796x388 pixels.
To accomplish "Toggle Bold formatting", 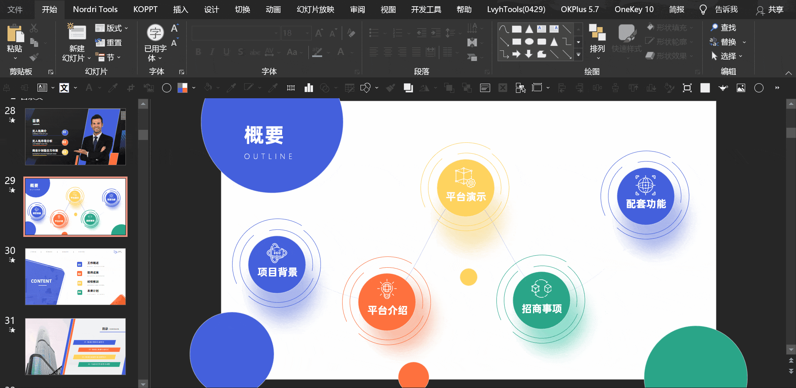I will [x=198, y=52].
